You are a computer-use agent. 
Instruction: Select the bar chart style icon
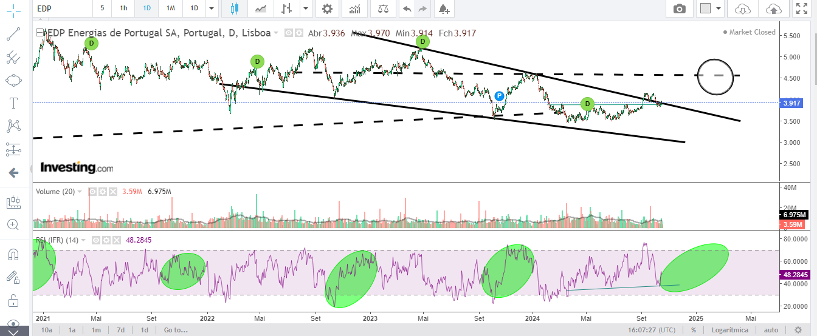pyautogui.click(x=287, y=8)
